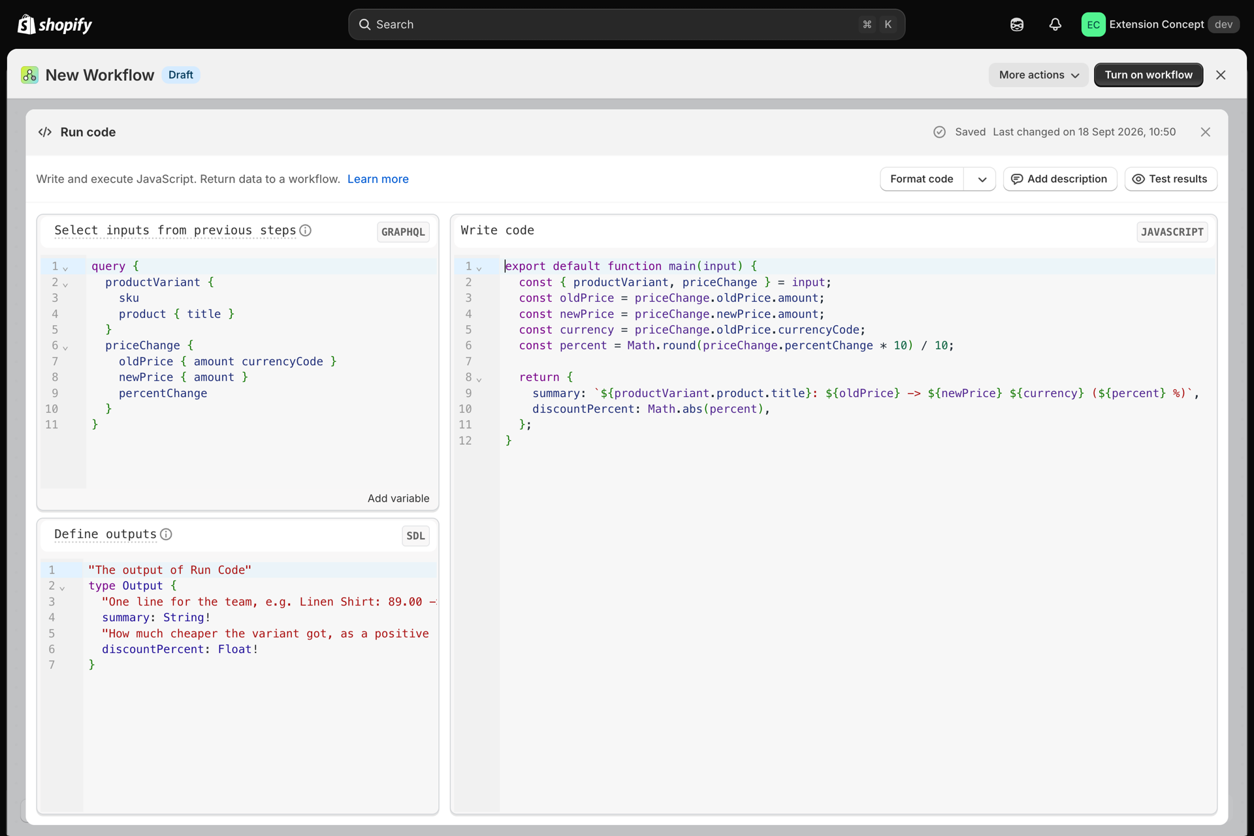
Task: Open the More actions dropdown
Action: [1038, 75]
